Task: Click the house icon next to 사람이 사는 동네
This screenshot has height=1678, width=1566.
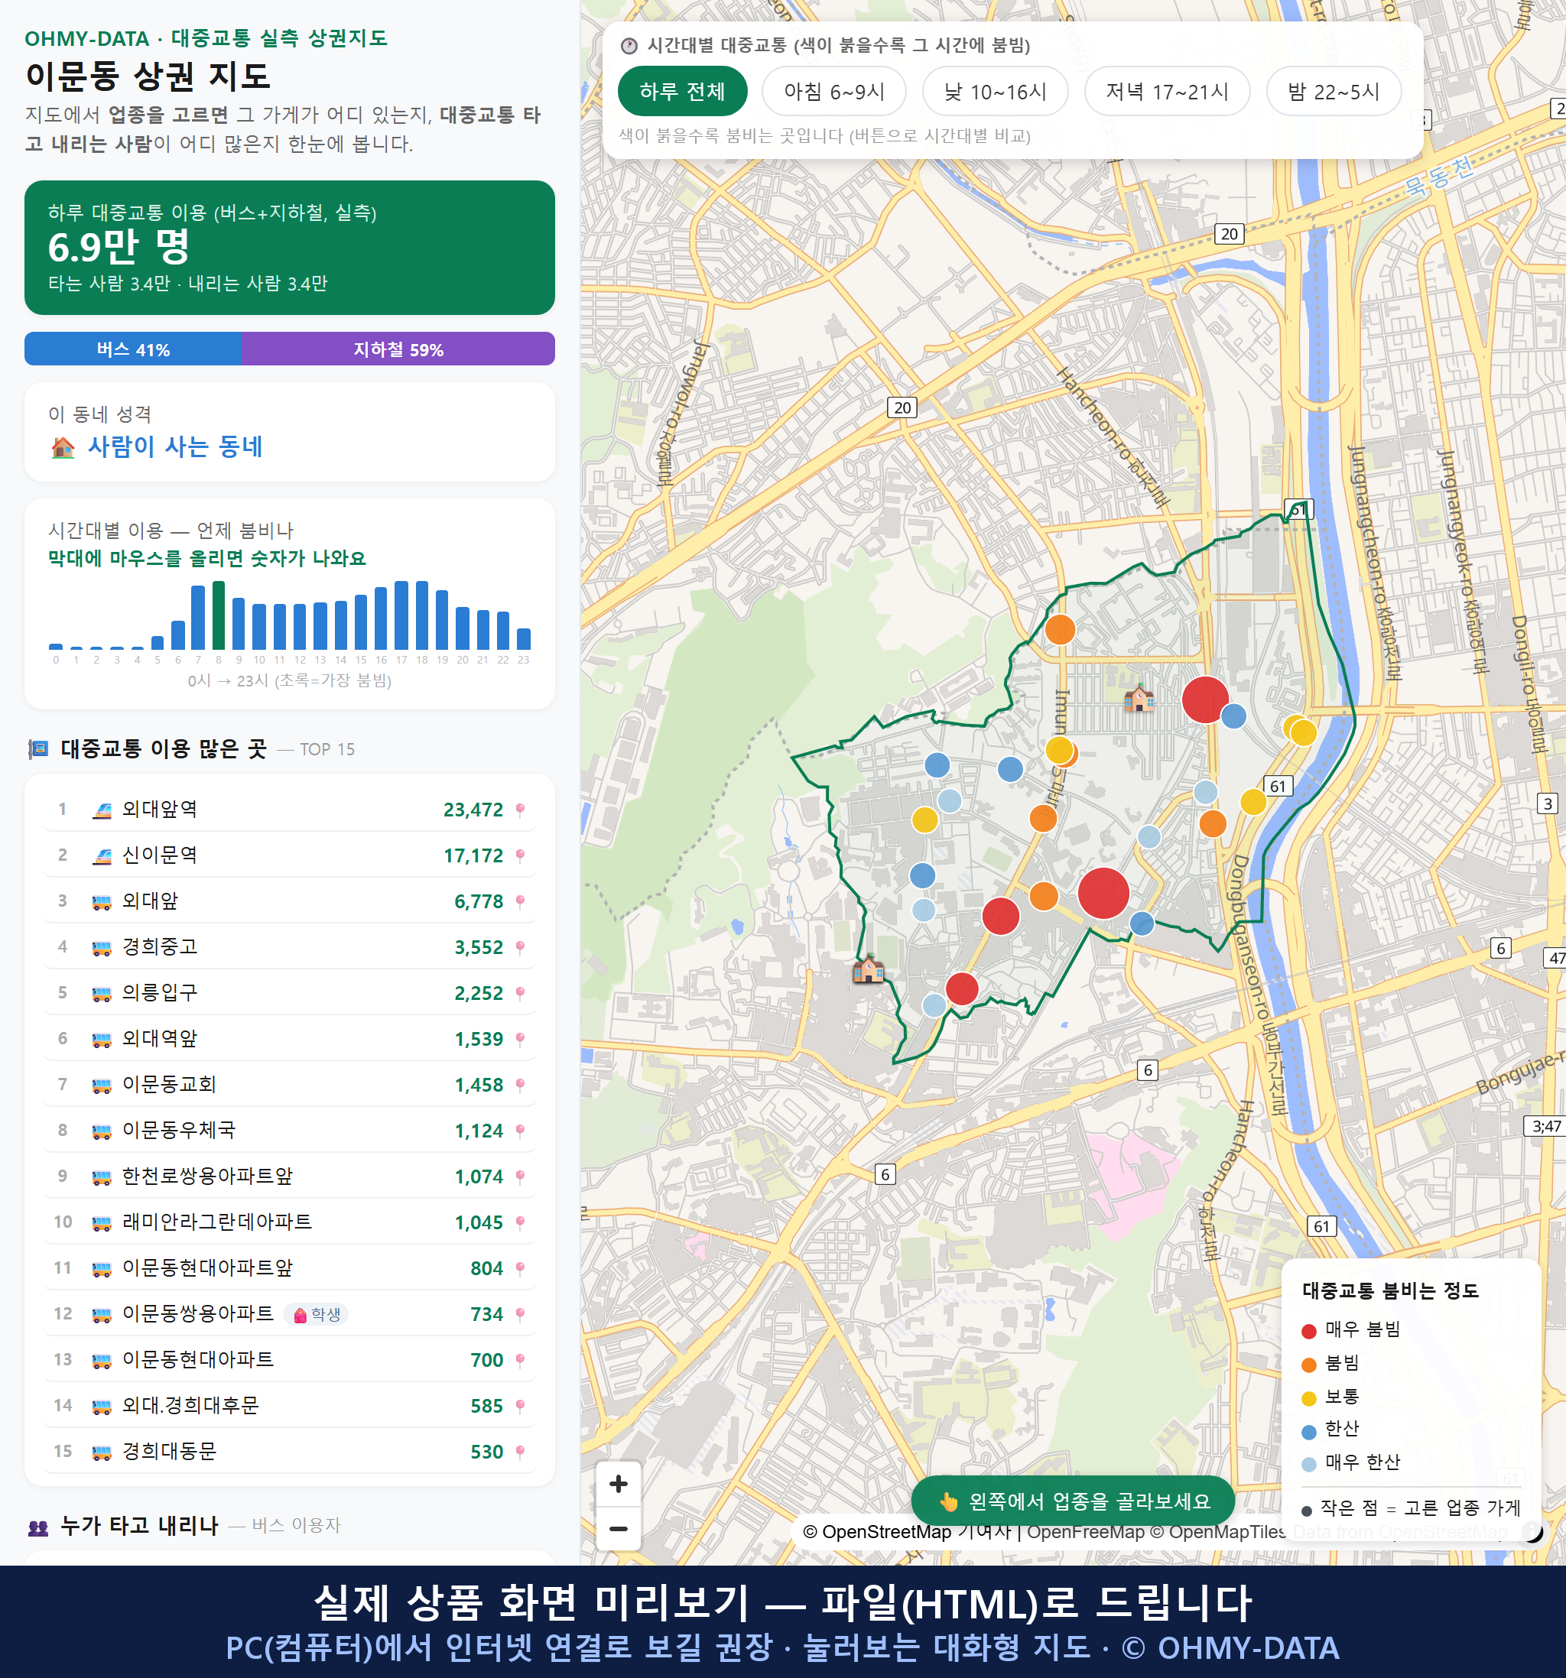Action: (x=63, y=446)
